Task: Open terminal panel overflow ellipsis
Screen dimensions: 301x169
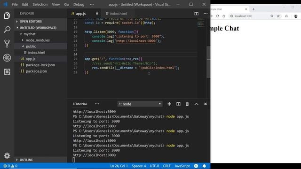Action: [x=97, y=104]
